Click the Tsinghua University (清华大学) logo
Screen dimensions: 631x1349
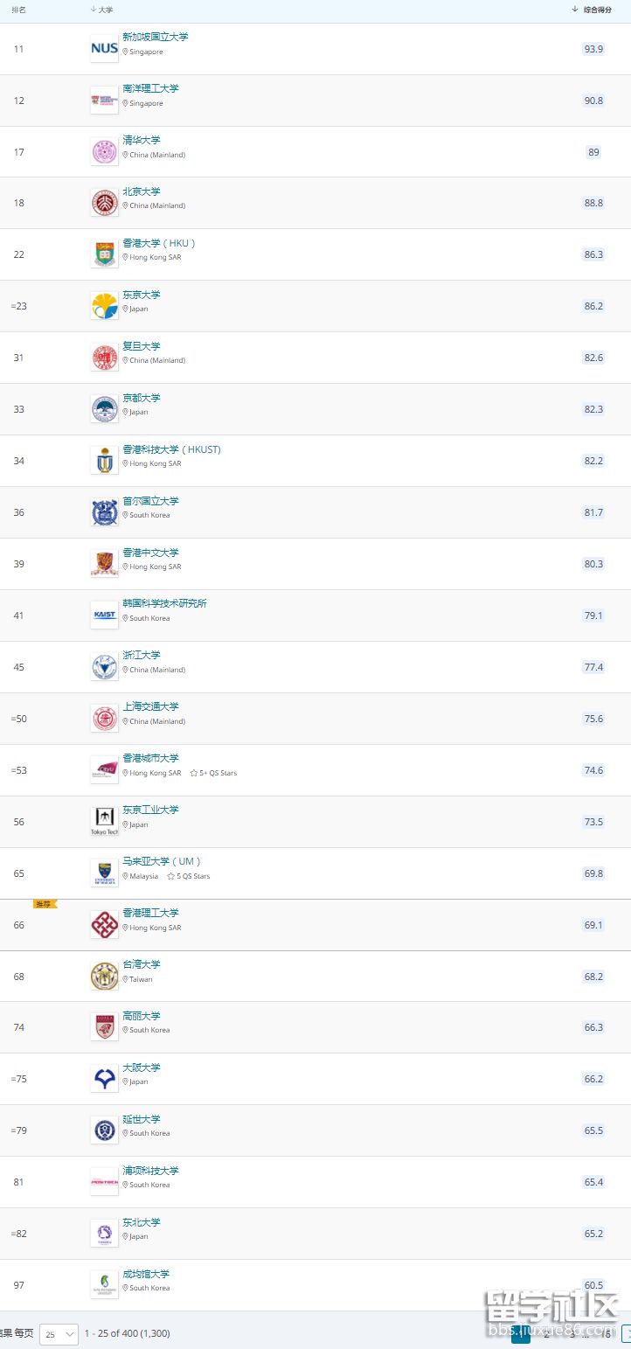click(x=104, y=152)
